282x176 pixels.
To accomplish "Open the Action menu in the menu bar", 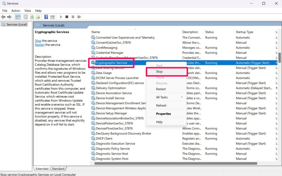I will coord(16,11).
